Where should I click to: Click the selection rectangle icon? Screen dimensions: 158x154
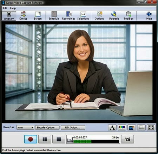pyautogui.click(x=141, y=128)
